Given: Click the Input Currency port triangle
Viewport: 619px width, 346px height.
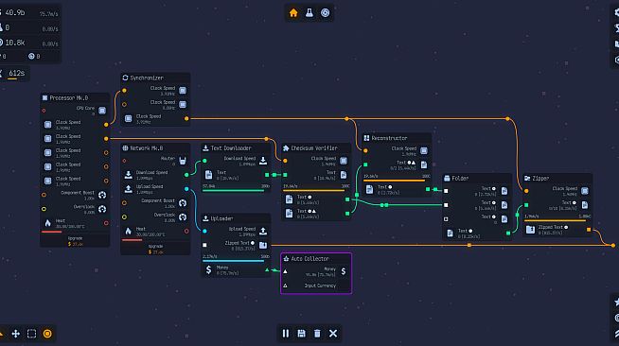Looking at the screenshot, I should pyautogui.click(x=285, y=285).
